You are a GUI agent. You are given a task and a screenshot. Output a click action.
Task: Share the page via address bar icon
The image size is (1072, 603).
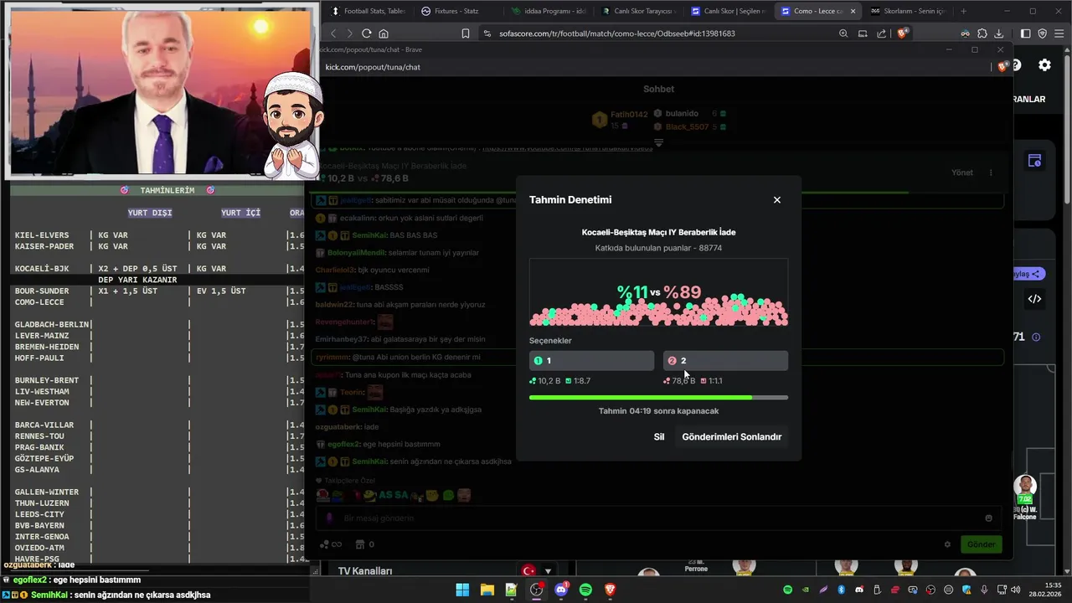(x=881, y=33)
